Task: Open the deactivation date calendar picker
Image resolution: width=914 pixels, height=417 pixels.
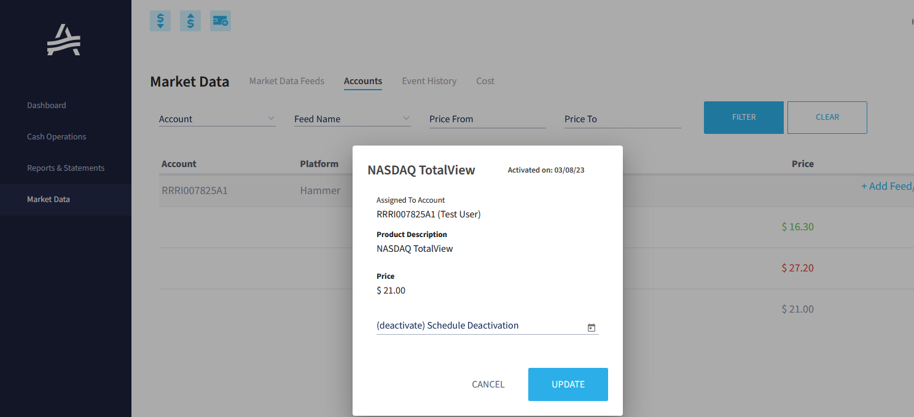Action: click(x=592, y=328)
